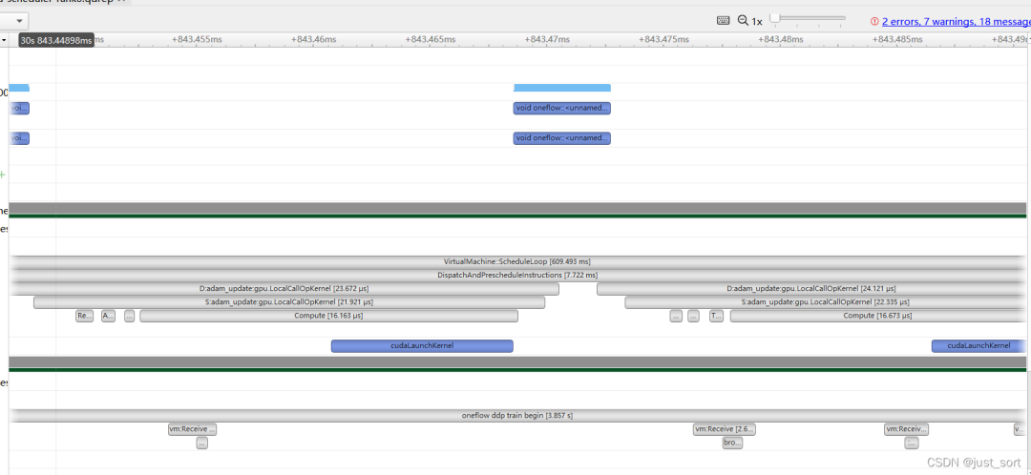
Task: Click the light blue utilization bar near +843.47ms
Action: pos(562,88)
